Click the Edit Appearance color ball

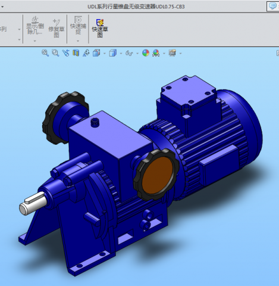point(146,53)
